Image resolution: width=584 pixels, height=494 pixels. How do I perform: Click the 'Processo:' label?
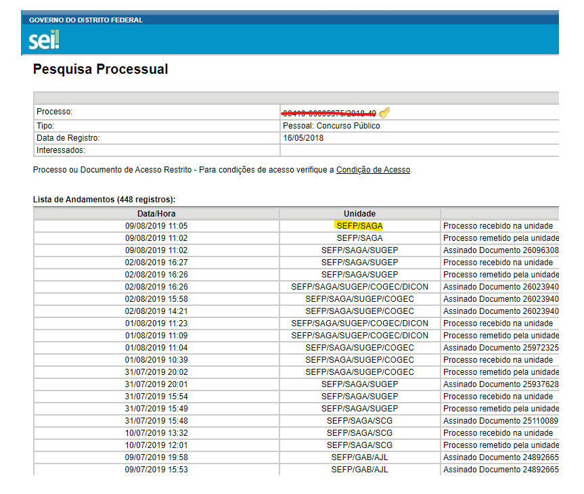coord(54,112)
